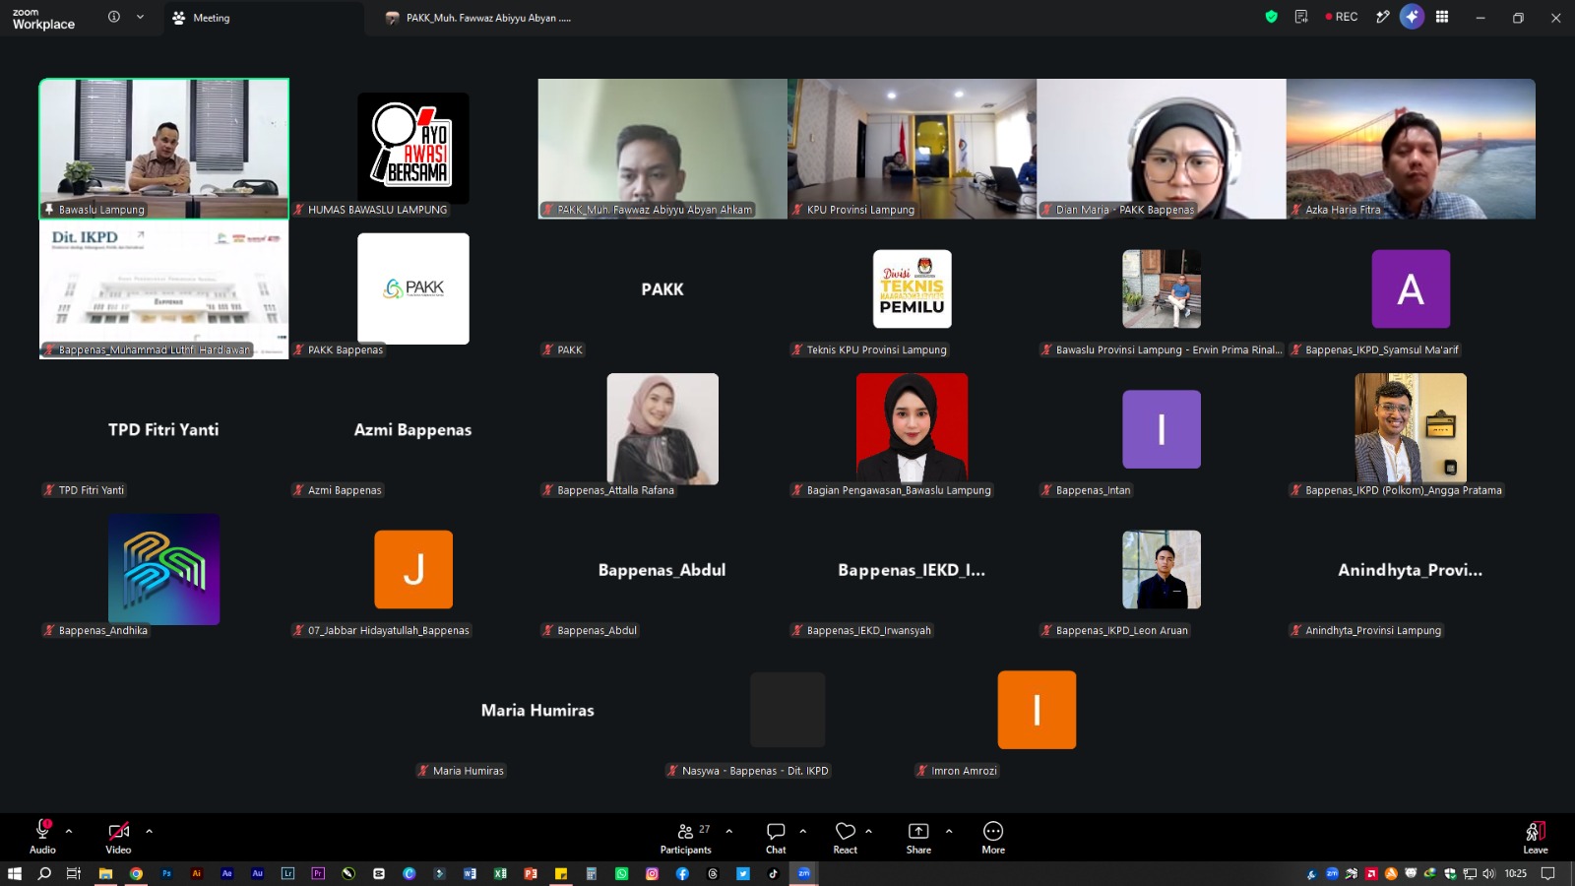Click the green encryption shield icon
The height and width of the screenshot is (886, 1575).
click(1271, 17)
